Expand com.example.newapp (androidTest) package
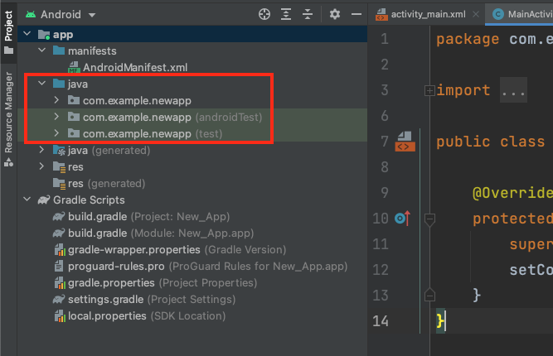The image size is (553, 356). (x=56, y=117)
